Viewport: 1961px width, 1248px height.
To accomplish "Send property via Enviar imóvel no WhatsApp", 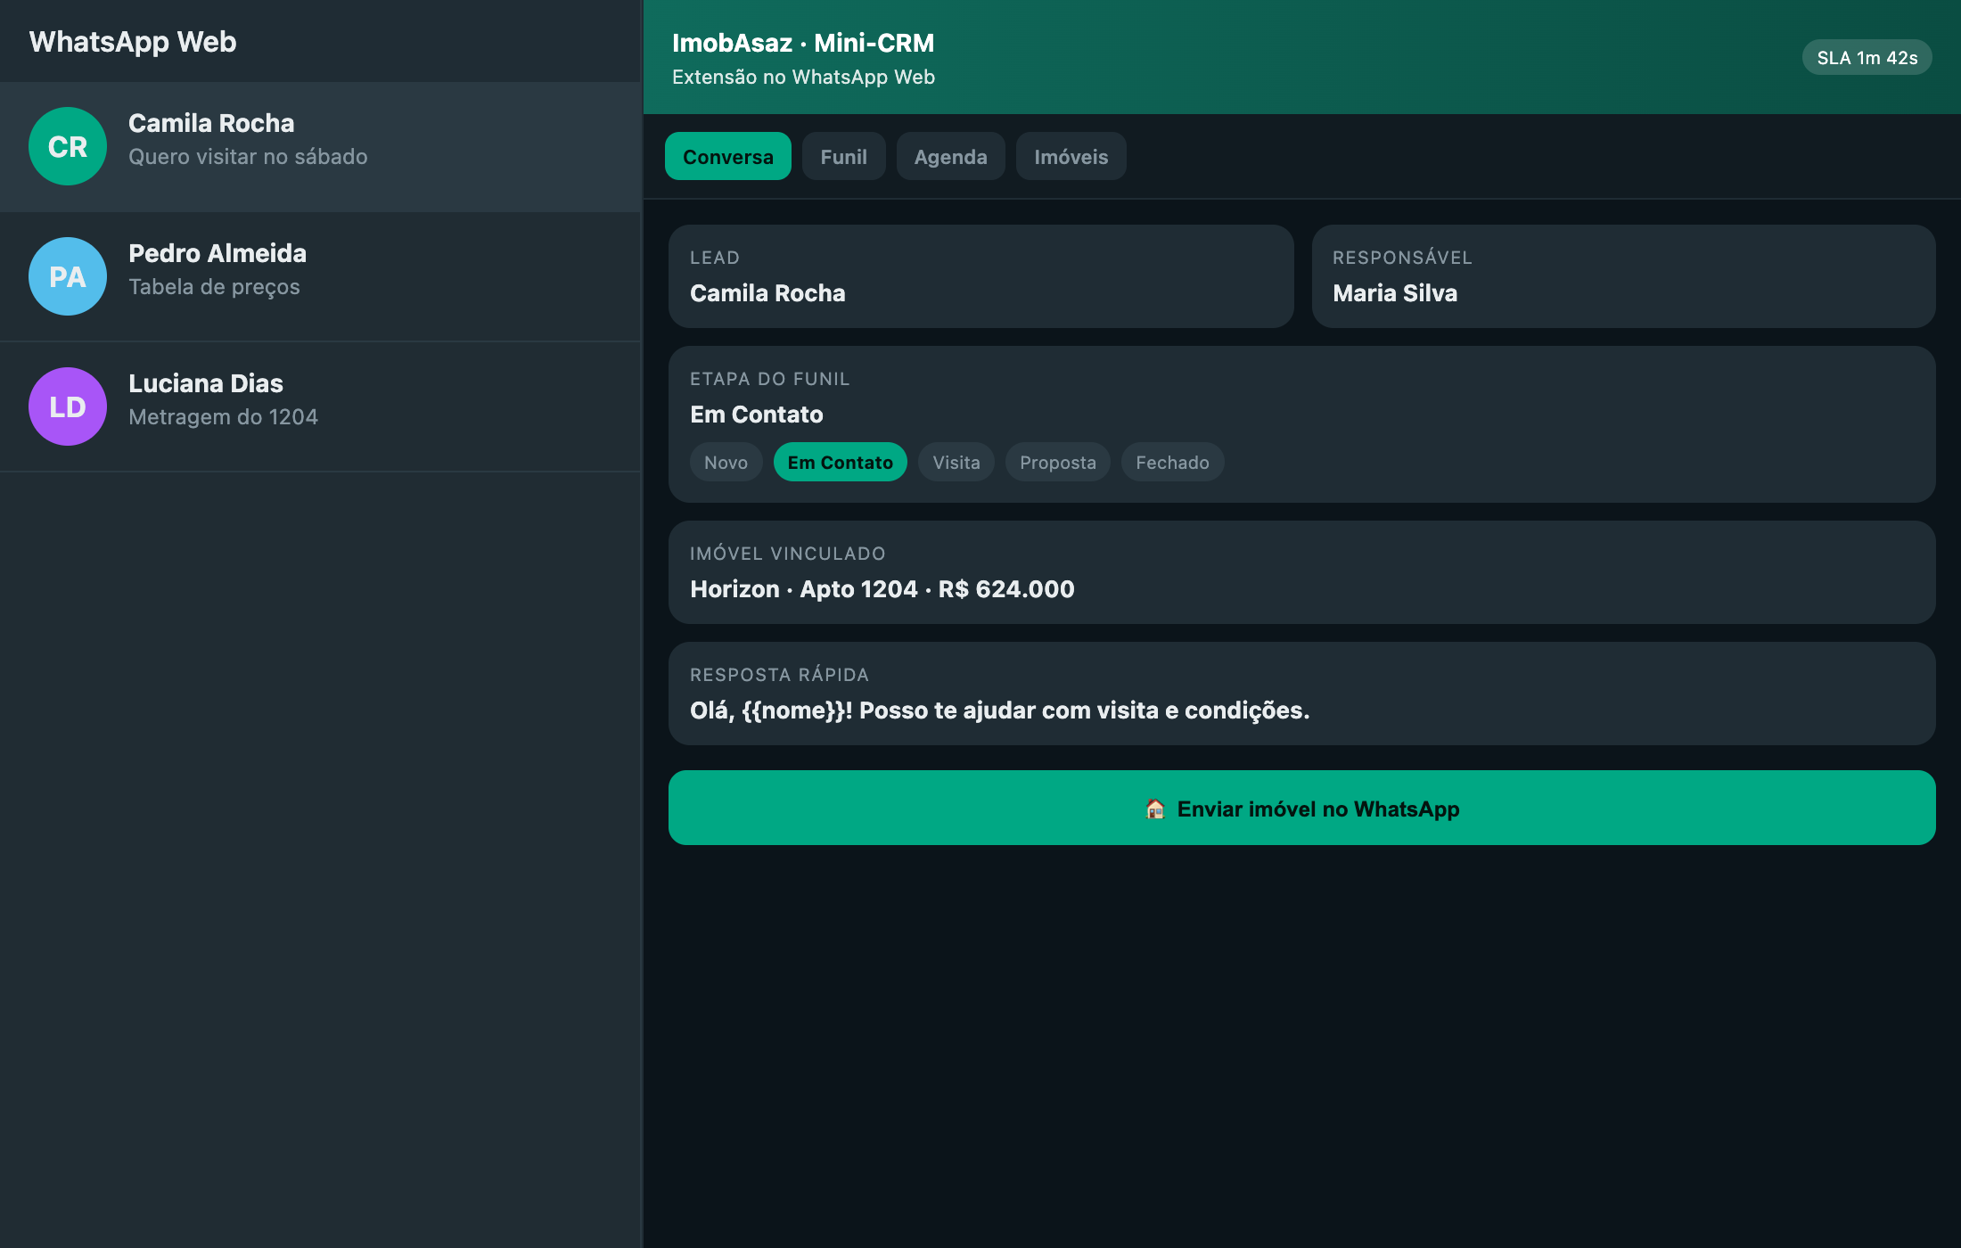I will click(1301, 808).
